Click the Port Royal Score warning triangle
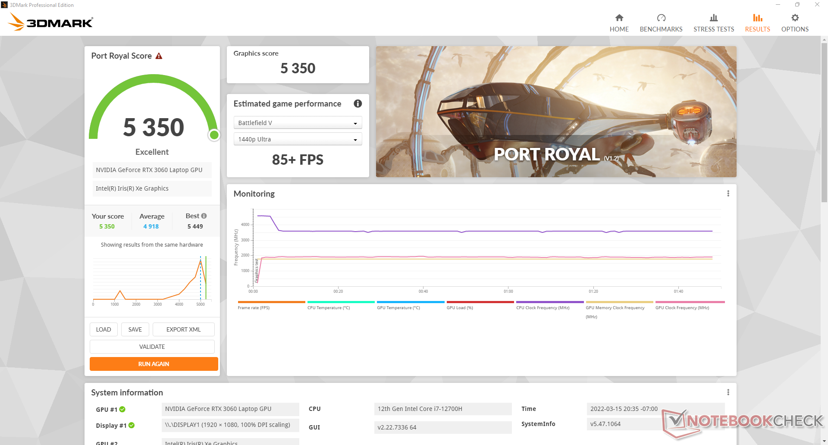828x445 pixels. click(x=159, y=56)
